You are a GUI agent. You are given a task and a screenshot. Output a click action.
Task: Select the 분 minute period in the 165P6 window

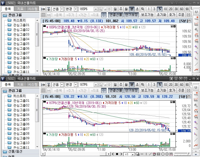click(x=132, y=9)
